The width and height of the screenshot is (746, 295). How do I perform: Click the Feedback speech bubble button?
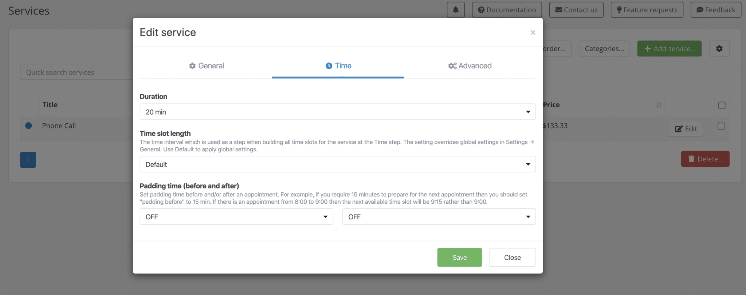pyautogui.click(x=716, y=10)
